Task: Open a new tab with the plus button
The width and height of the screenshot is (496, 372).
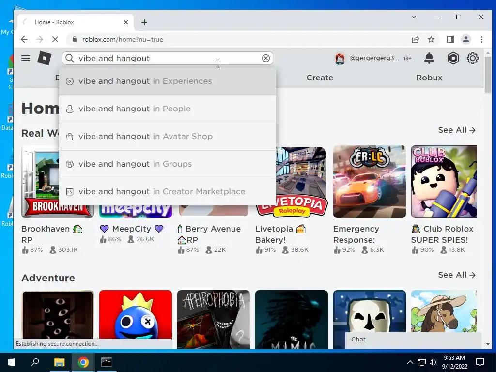Action: (x=144, y=22)
